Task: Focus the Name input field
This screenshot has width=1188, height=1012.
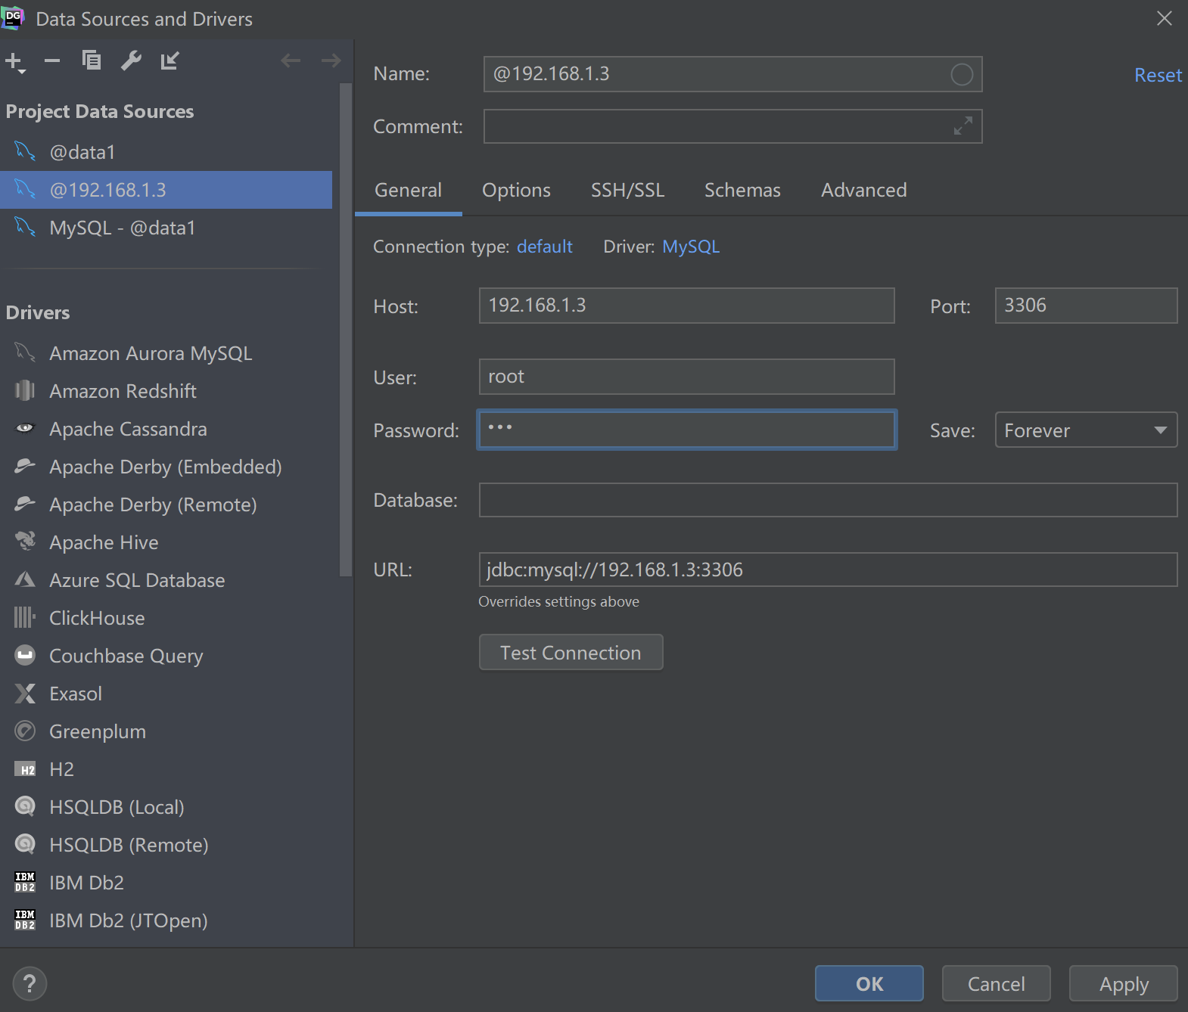Action: tap(732, 74)
